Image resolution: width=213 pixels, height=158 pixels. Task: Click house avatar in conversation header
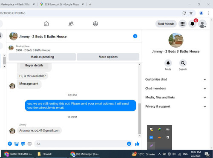(x=14, y=36)
